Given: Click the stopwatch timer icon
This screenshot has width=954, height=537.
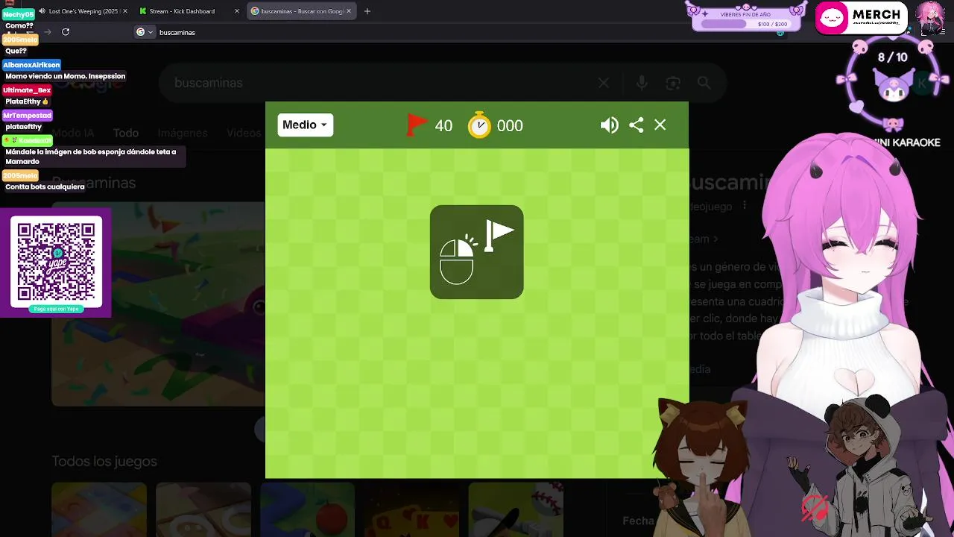Looking at the screenshot, I should tap(479, 125).
